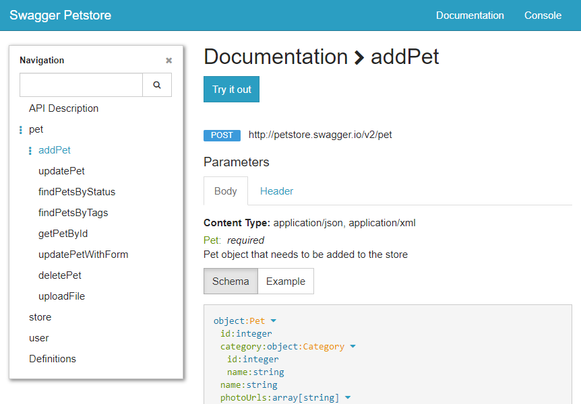Expand the store group in navigation

pos(40,317)
